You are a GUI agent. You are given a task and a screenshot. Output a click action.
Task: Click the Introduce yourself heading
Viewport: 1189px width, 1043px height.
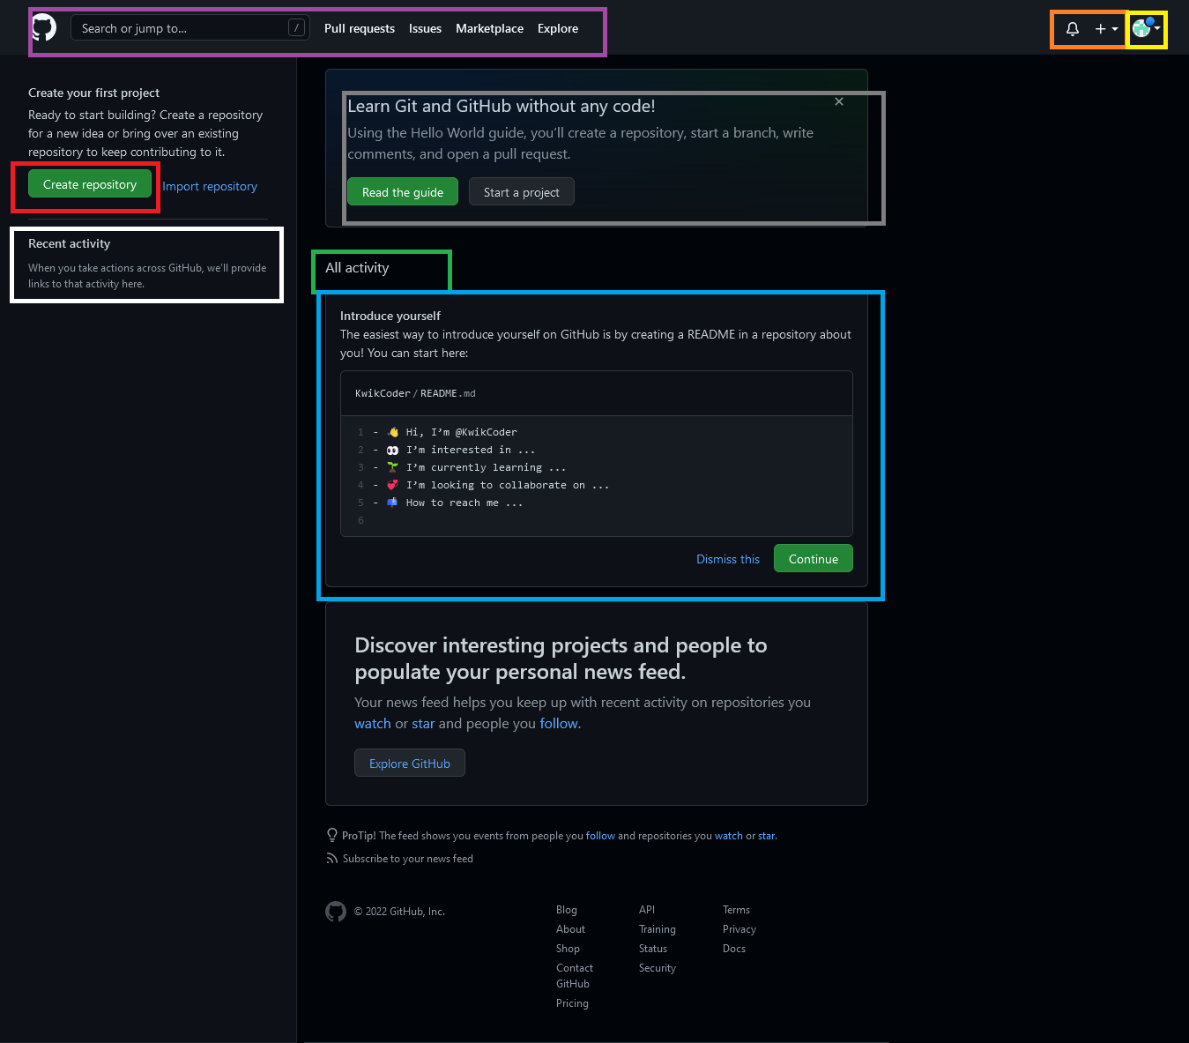click(390, 316)
